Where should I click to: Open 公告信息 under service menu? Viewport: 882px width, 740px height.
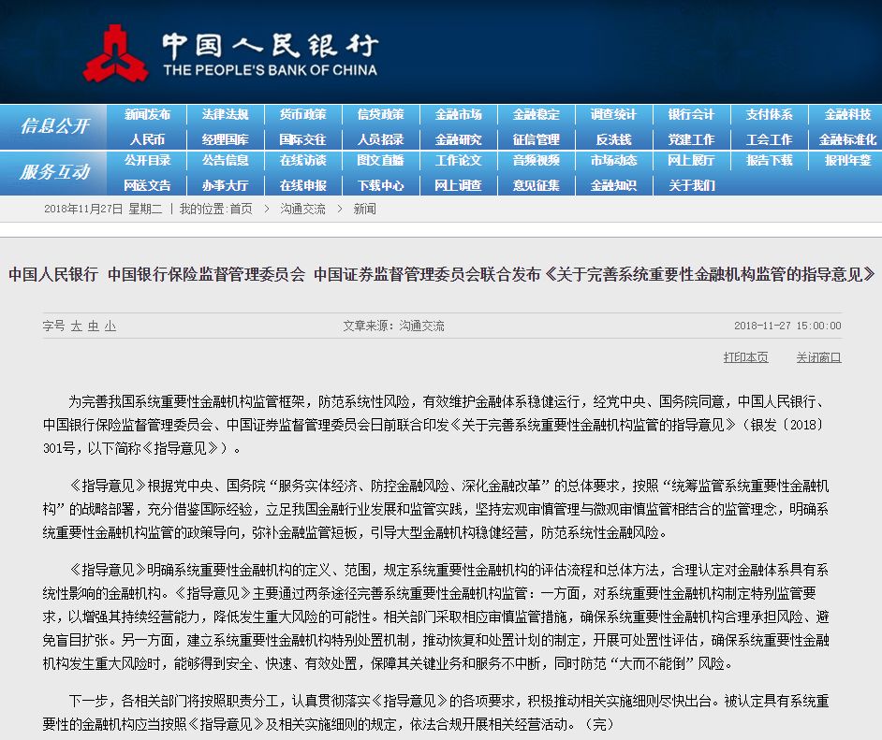[225, 161]
